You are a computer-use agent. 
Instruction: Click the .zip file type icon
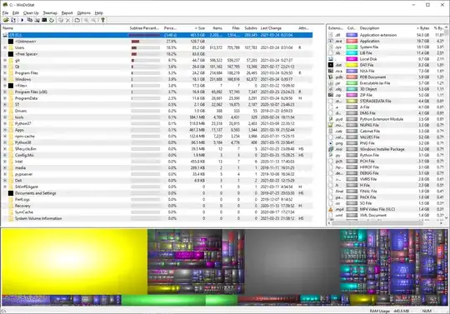point(331,95)
